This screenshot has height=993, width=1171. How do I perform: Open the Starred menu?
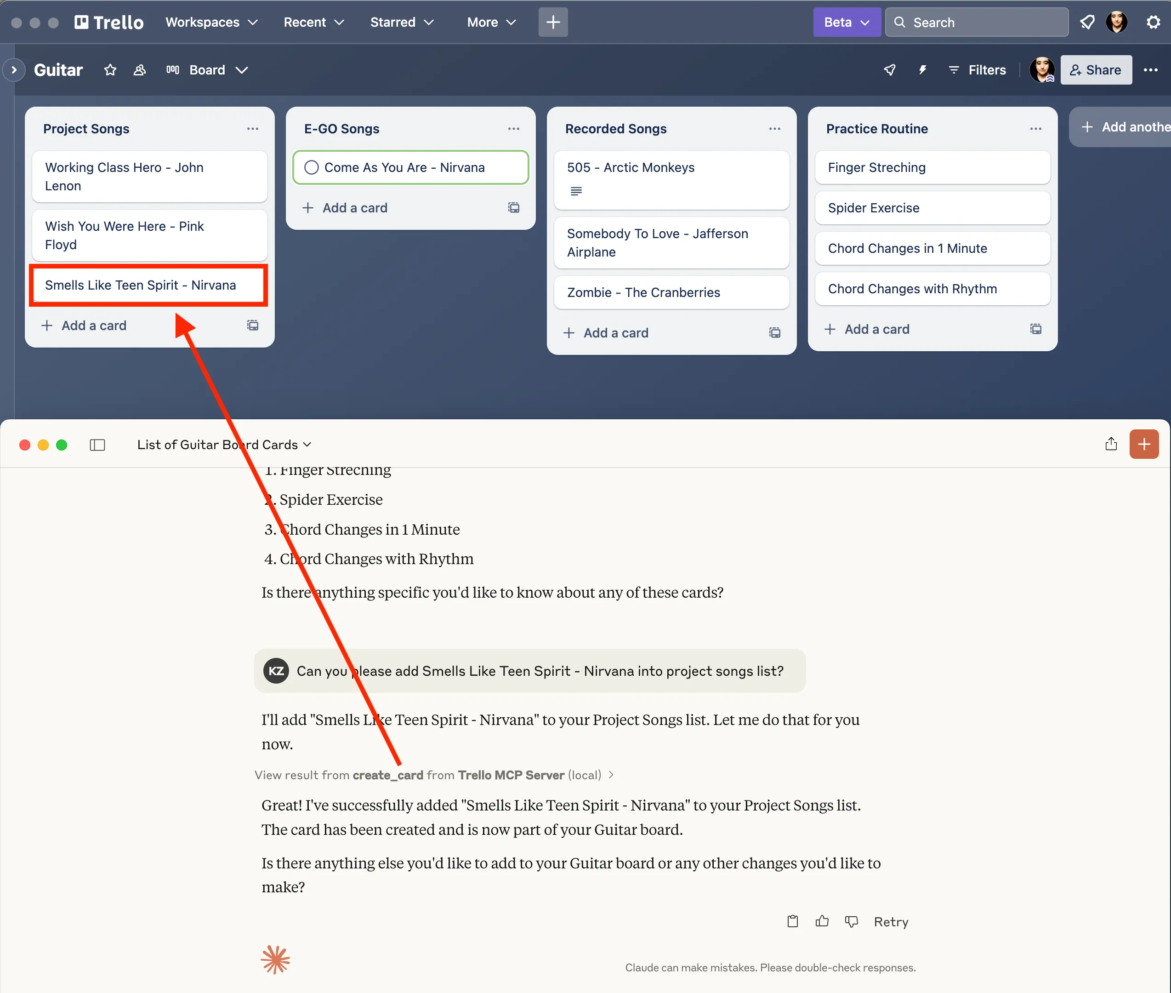(x=402, y=22)
